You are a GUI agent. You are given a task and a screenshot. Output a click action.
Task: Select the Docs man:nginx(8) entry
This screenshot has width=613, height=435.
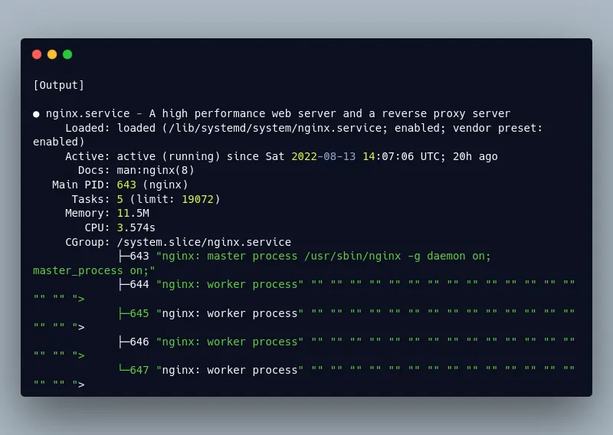pos(136,171)
